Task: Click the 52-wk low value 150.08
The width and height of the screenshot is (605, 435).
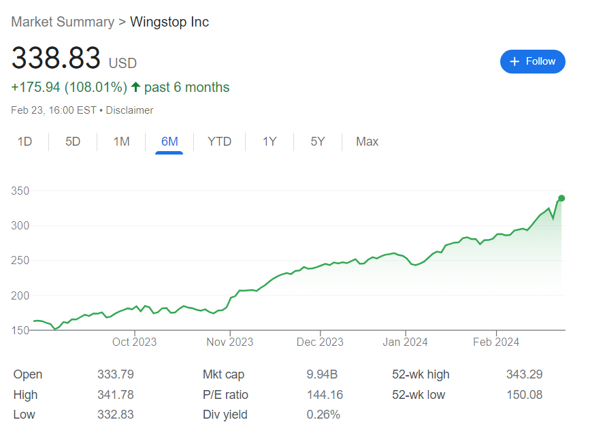Action: (x=525, y=394)
